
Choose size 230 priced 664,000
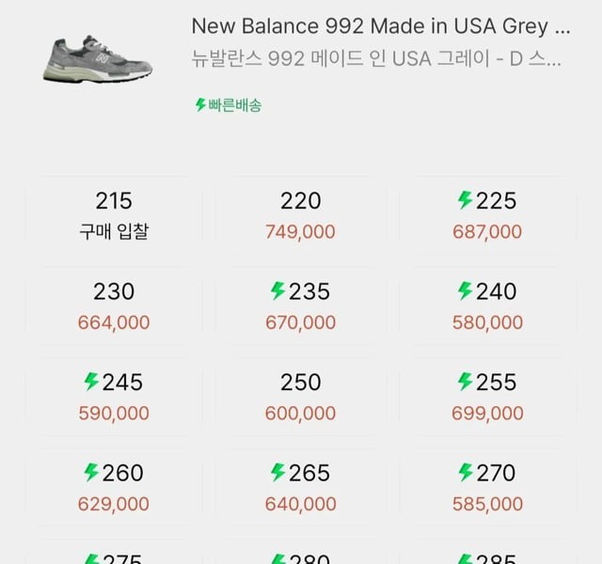114,306
